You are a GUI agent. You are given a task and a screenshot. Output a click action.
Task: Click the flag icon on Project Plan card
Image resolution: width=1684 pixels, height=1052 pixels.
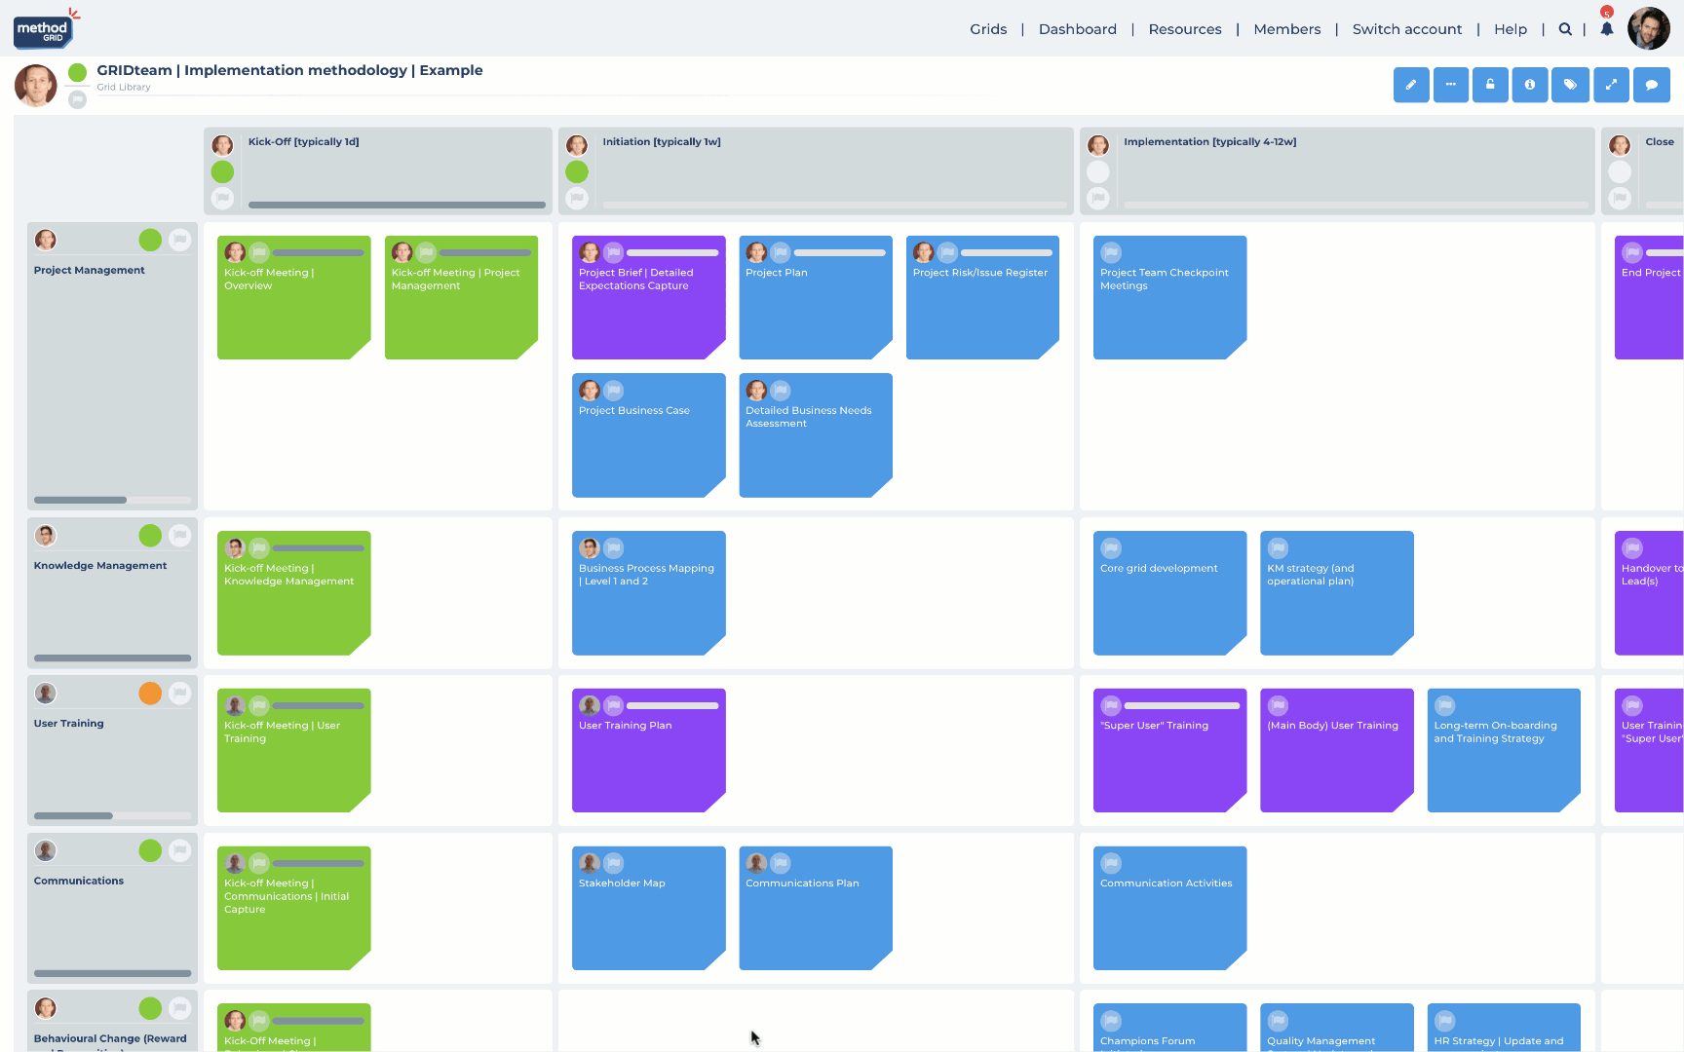781,253
